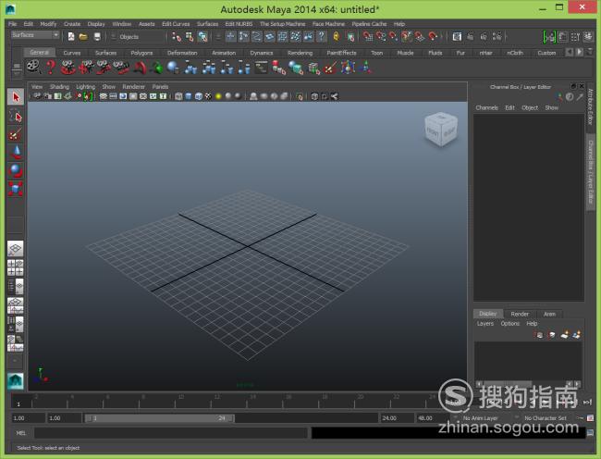This screenshot has height=459, width=601.
Task: Open the Script Editor icon at bottom right
Action: pyautogui.click(x=591, y=433)
